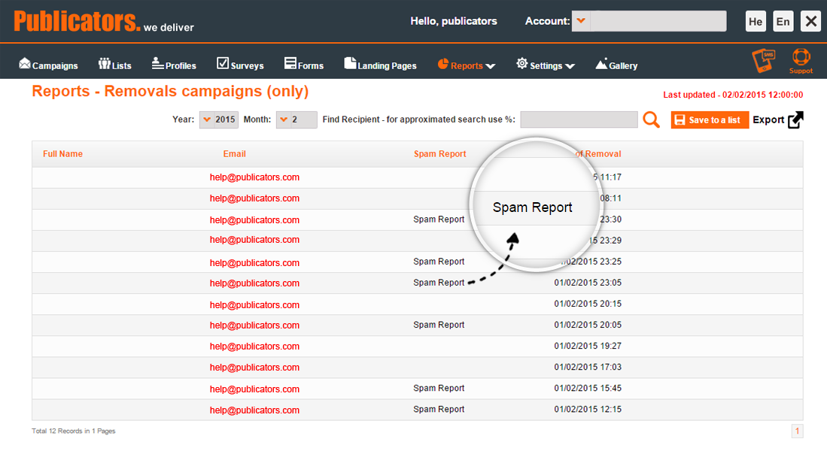The height and width of the screenshot is (457, 827).
Task: Open email in the 01/02/2015 17:03 row
Action: pyautogui.click(x=255, y=368)
